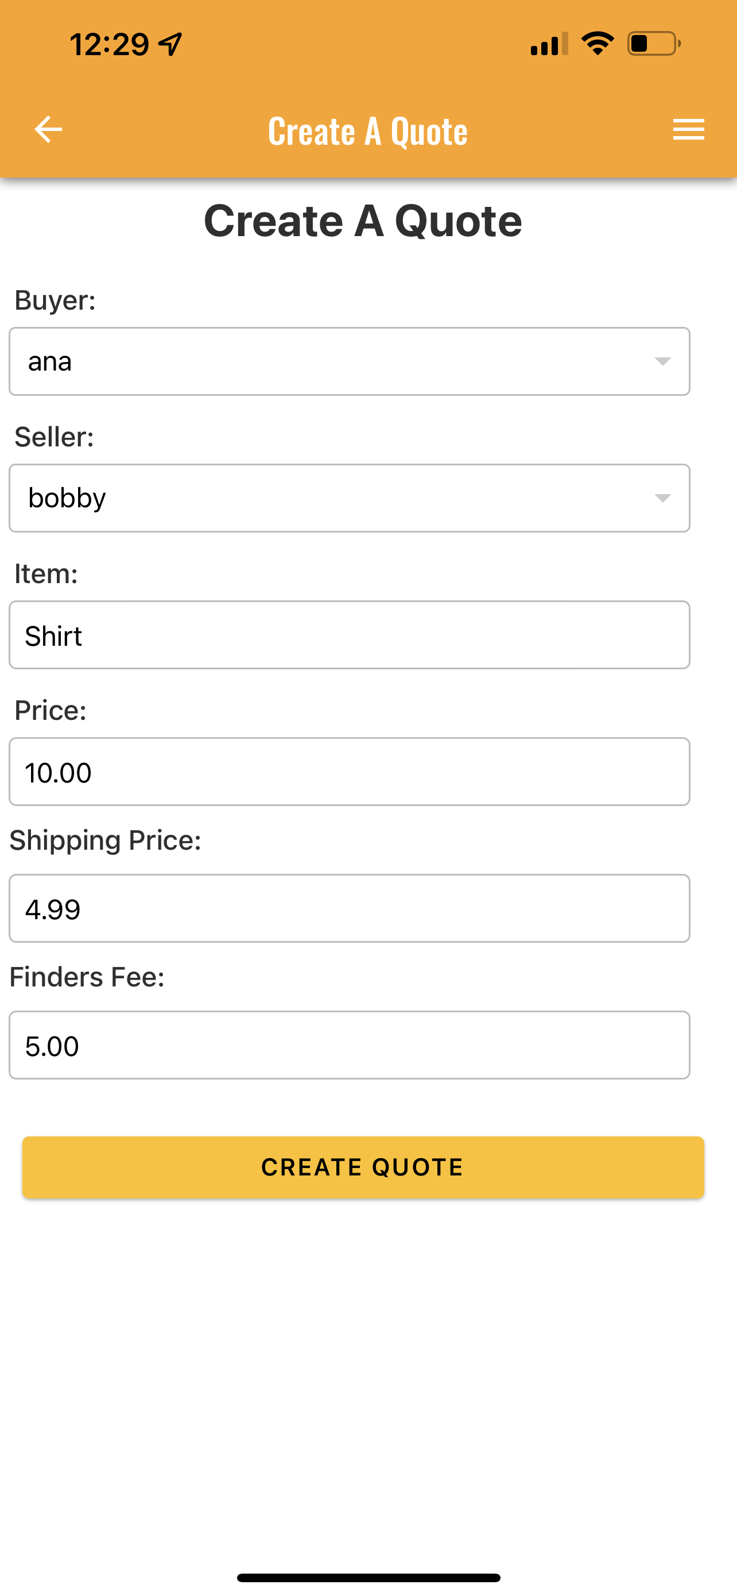This screenshot has height=1596, width=737.
Task: Click the Item field containing Shirt
Action: (349, 635)
